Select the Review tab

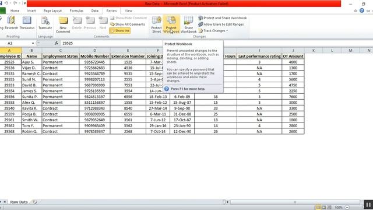pyautogui.click(x=111, y=10)
